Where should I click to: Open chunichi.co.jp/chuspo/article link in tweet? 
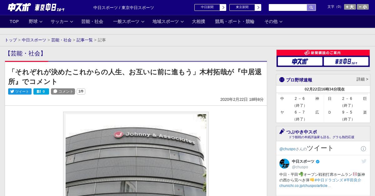click(x=305, y=186)
